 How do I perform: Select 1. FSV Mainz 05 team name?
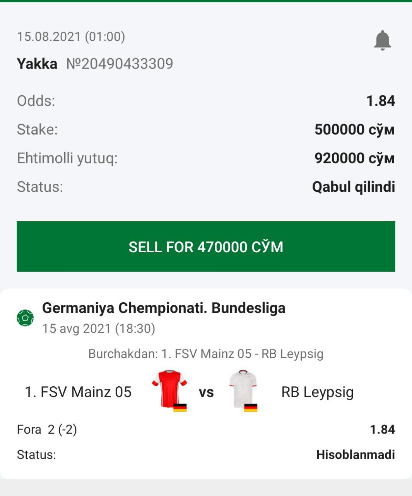(x=78, y=392)
